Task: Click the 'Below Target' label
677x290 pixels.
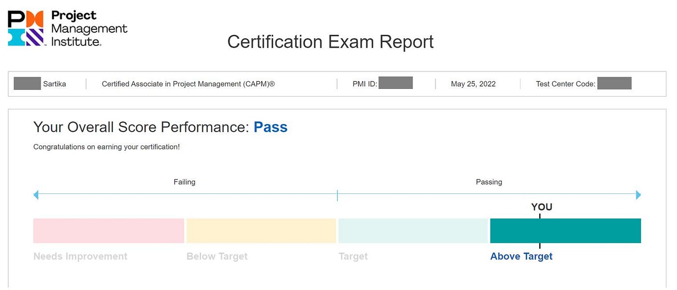Action: [217, 256]
